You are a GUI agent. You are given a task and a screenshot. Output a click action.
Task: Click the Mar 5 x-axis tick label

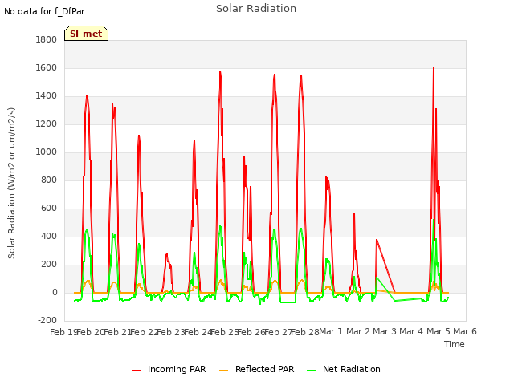click(x=439, y=331)
